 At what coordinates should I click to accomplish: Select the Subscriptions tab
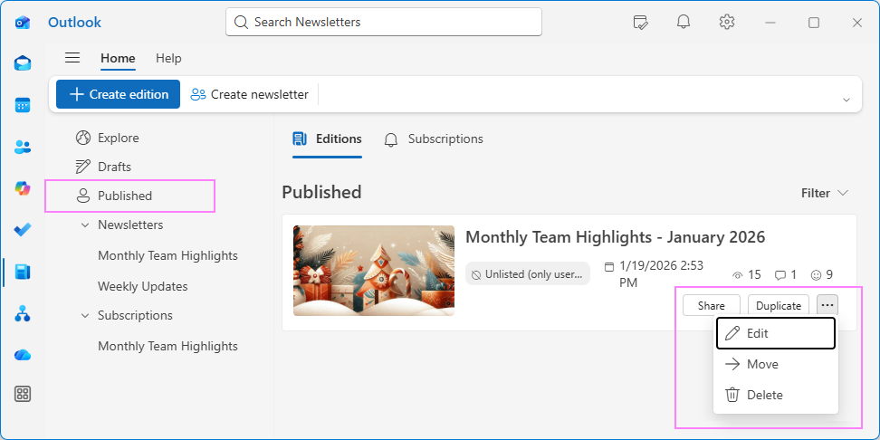[x=434, y=139]
